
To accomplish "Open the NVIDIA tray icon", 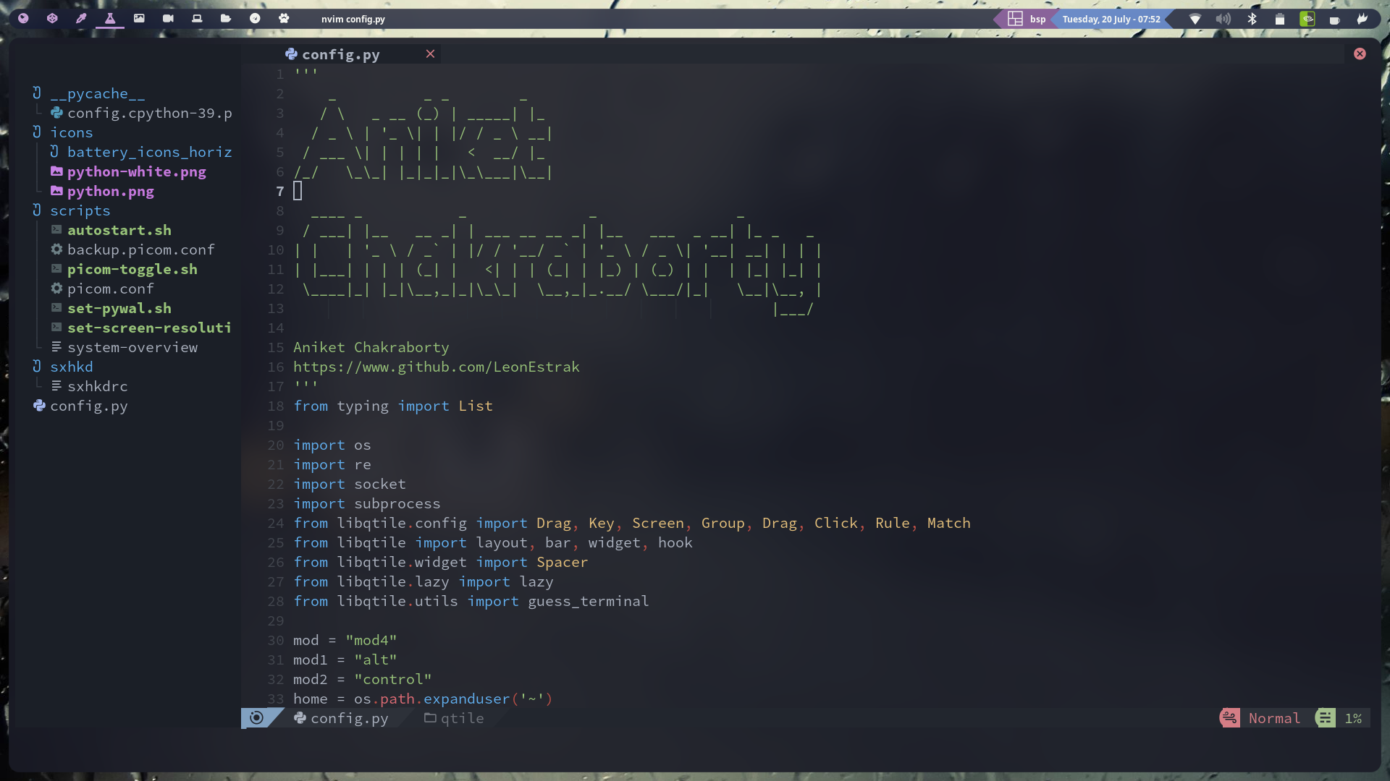I will pos(1307,19).
